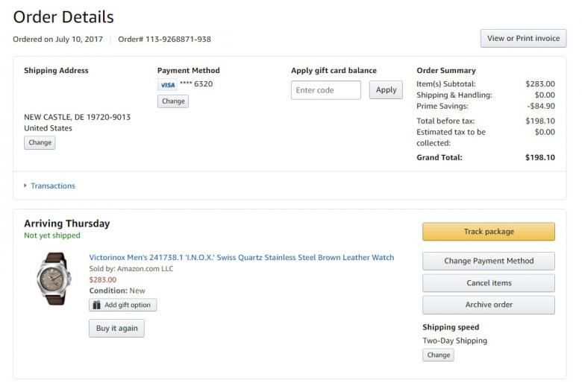Click the Visa card icon

[167, 85]
